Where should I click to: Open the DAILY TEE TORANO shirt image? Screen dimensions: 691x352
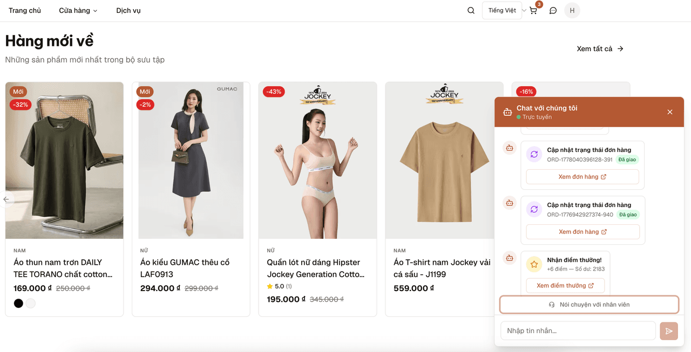[64, 160]
